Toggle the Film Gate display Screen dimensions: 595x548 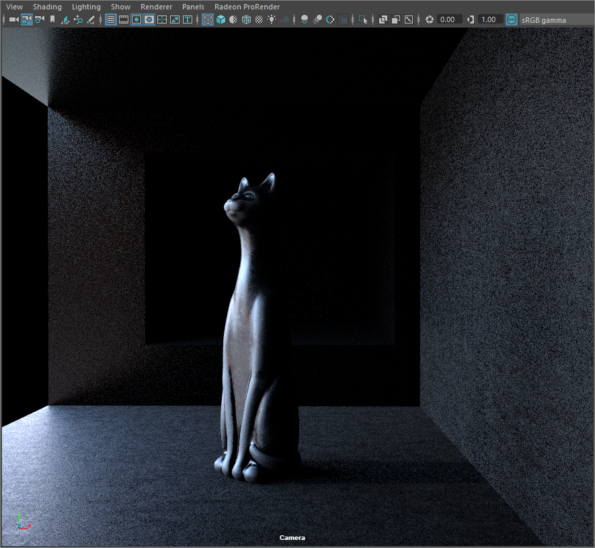(x=124, y=19)
